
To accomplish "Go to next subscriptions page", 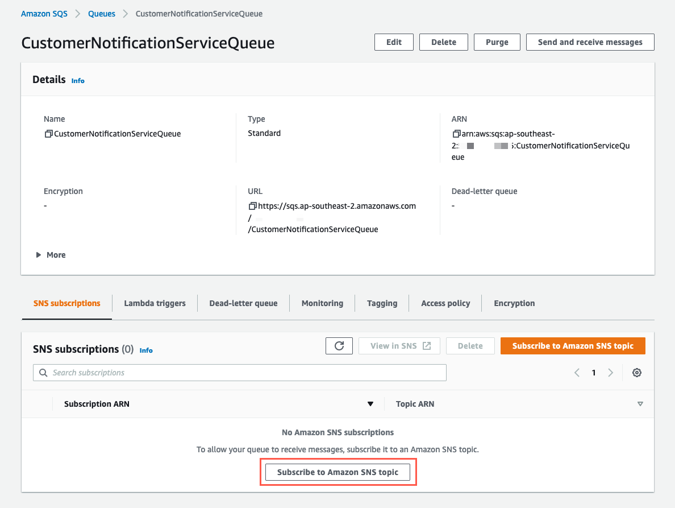I will [610, 373].
